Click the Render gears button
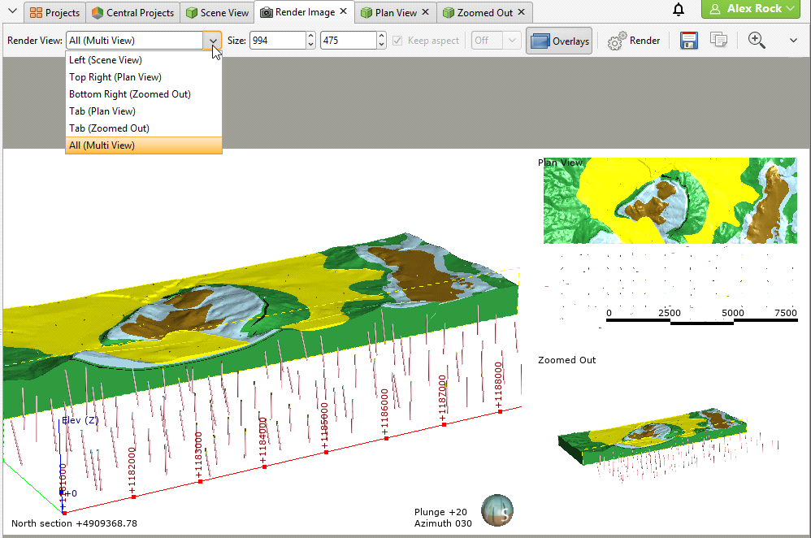Viewport: 811px width, 538px height. (x=634, y=41)
